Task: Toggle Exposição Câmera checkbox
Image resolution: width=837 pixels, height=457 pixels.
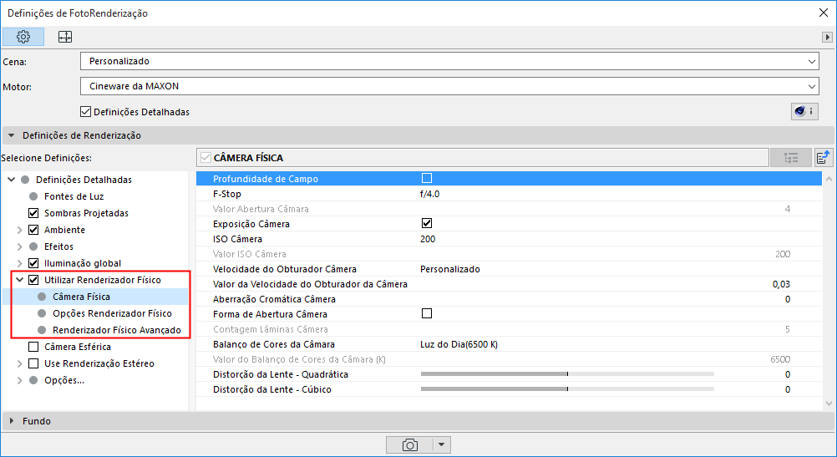Action: pos(427,223)
